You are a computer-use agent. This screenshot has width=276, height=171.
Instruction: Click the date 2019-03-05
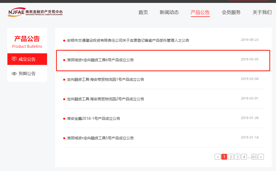(250, 59)
